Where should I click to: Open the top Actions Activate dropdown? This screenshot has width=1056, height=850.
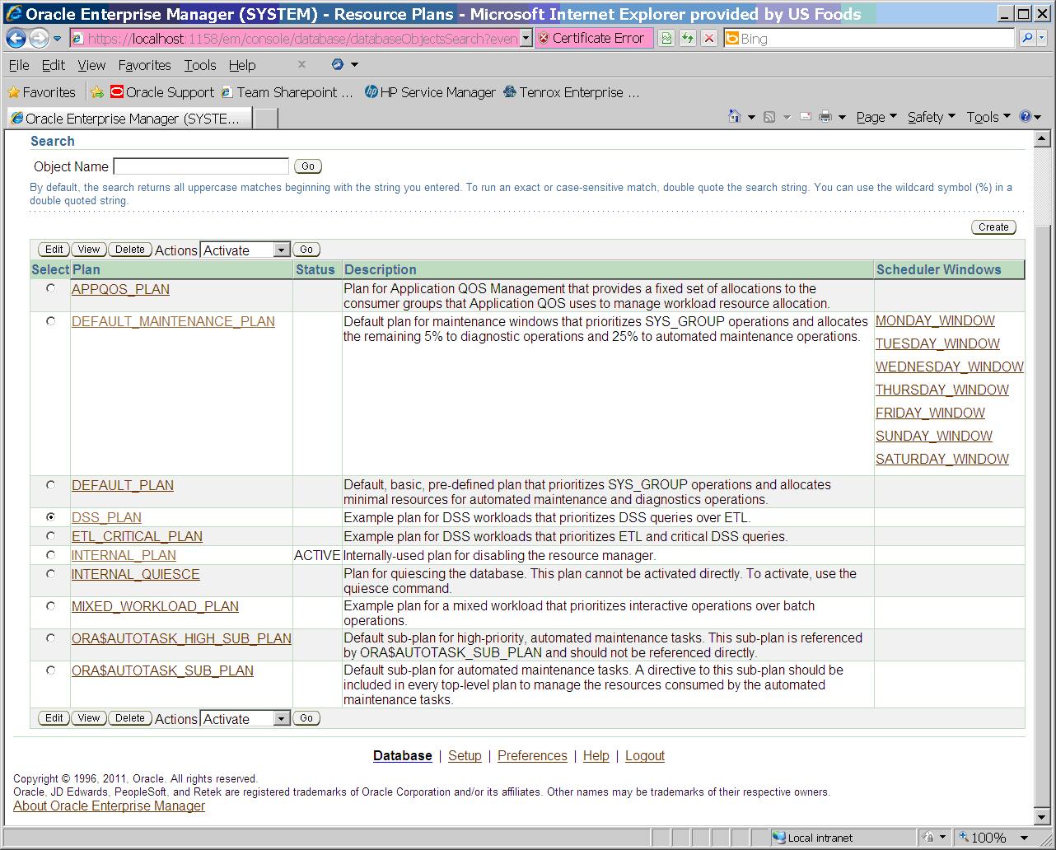tap(245, 250)
